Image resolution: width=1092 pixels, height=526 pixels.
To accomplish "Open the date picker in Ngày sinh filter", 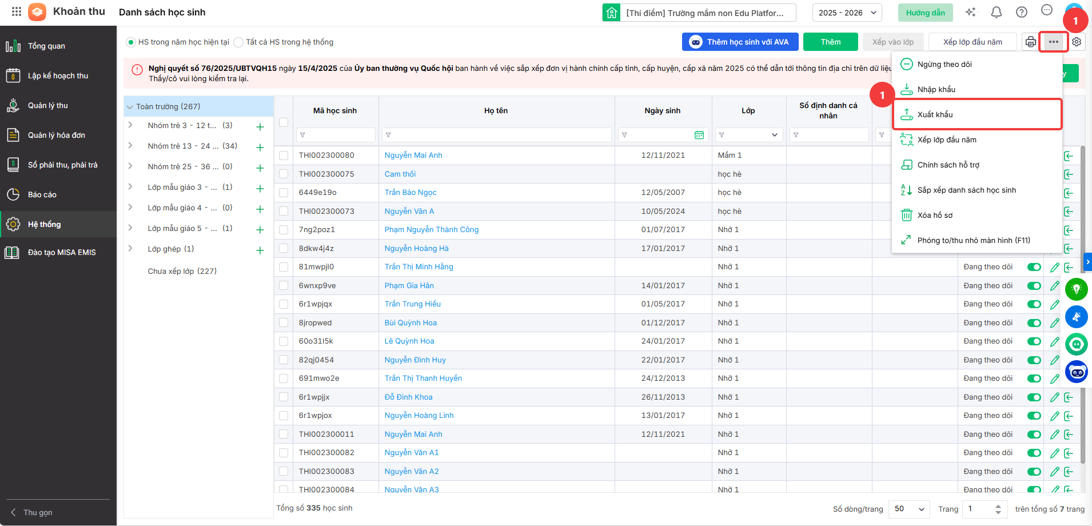I will 699,135.
